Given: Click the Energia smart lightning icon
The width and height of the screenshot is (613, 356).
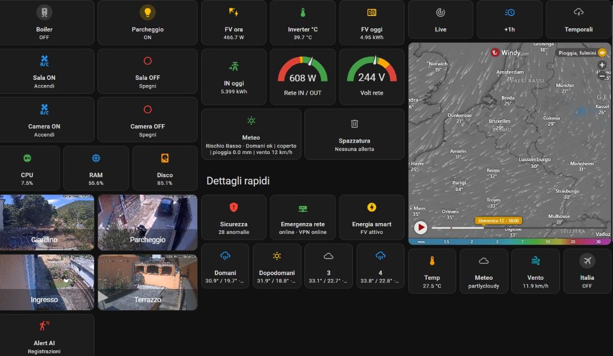Looking at the screenshot, I should [372, 207].
